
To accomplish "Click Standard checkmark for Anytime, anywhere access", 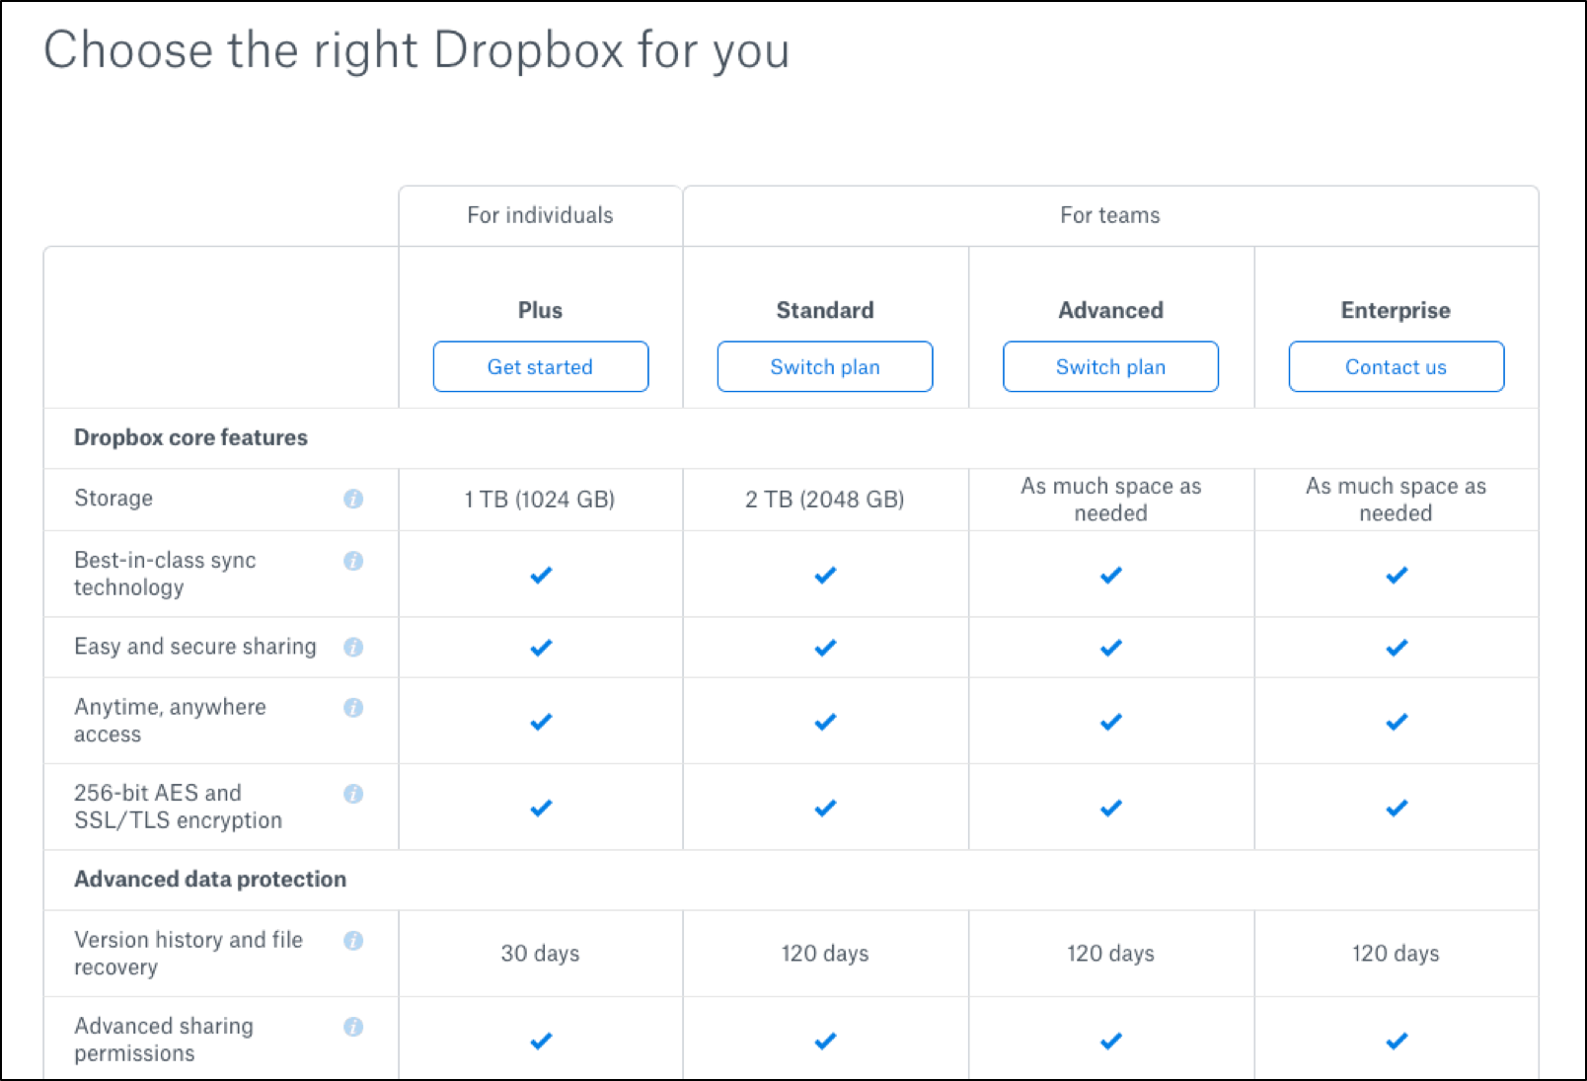I will tap(825, 722).
